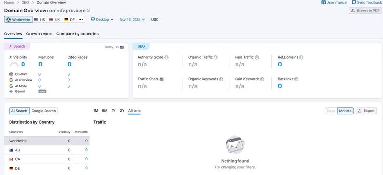This screenshot has height=175, width=383.
Task: Open the AI Visibility value 0
Action: (x=23, y=64)
